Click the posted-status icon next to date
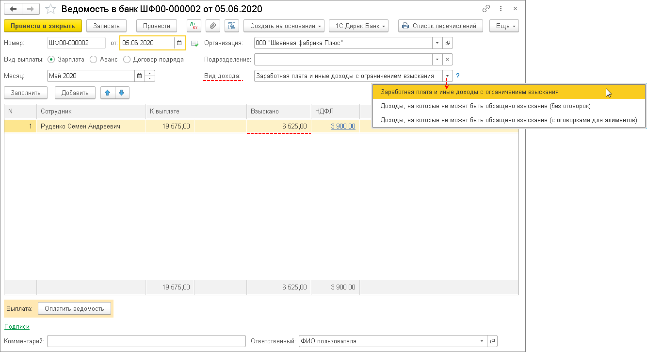Image resolution: width=647 pixels, height=352 pixels. click(195, 43)
